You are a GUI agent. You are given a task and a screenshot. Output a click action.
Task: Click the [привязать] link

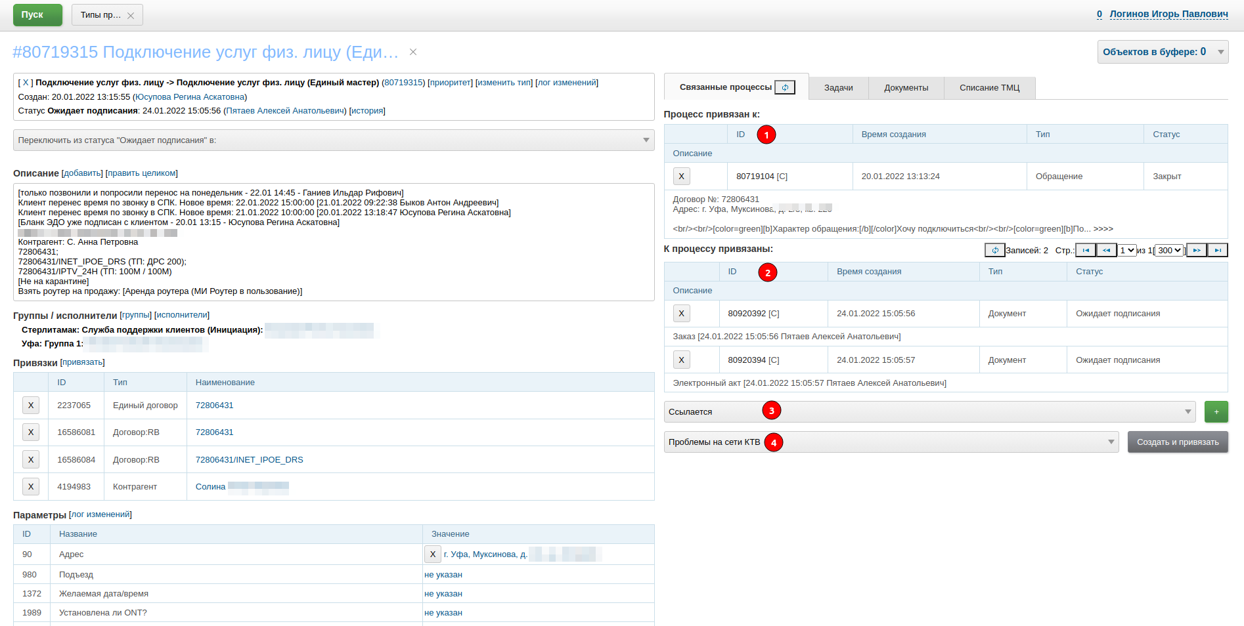[x=82, y=362]
